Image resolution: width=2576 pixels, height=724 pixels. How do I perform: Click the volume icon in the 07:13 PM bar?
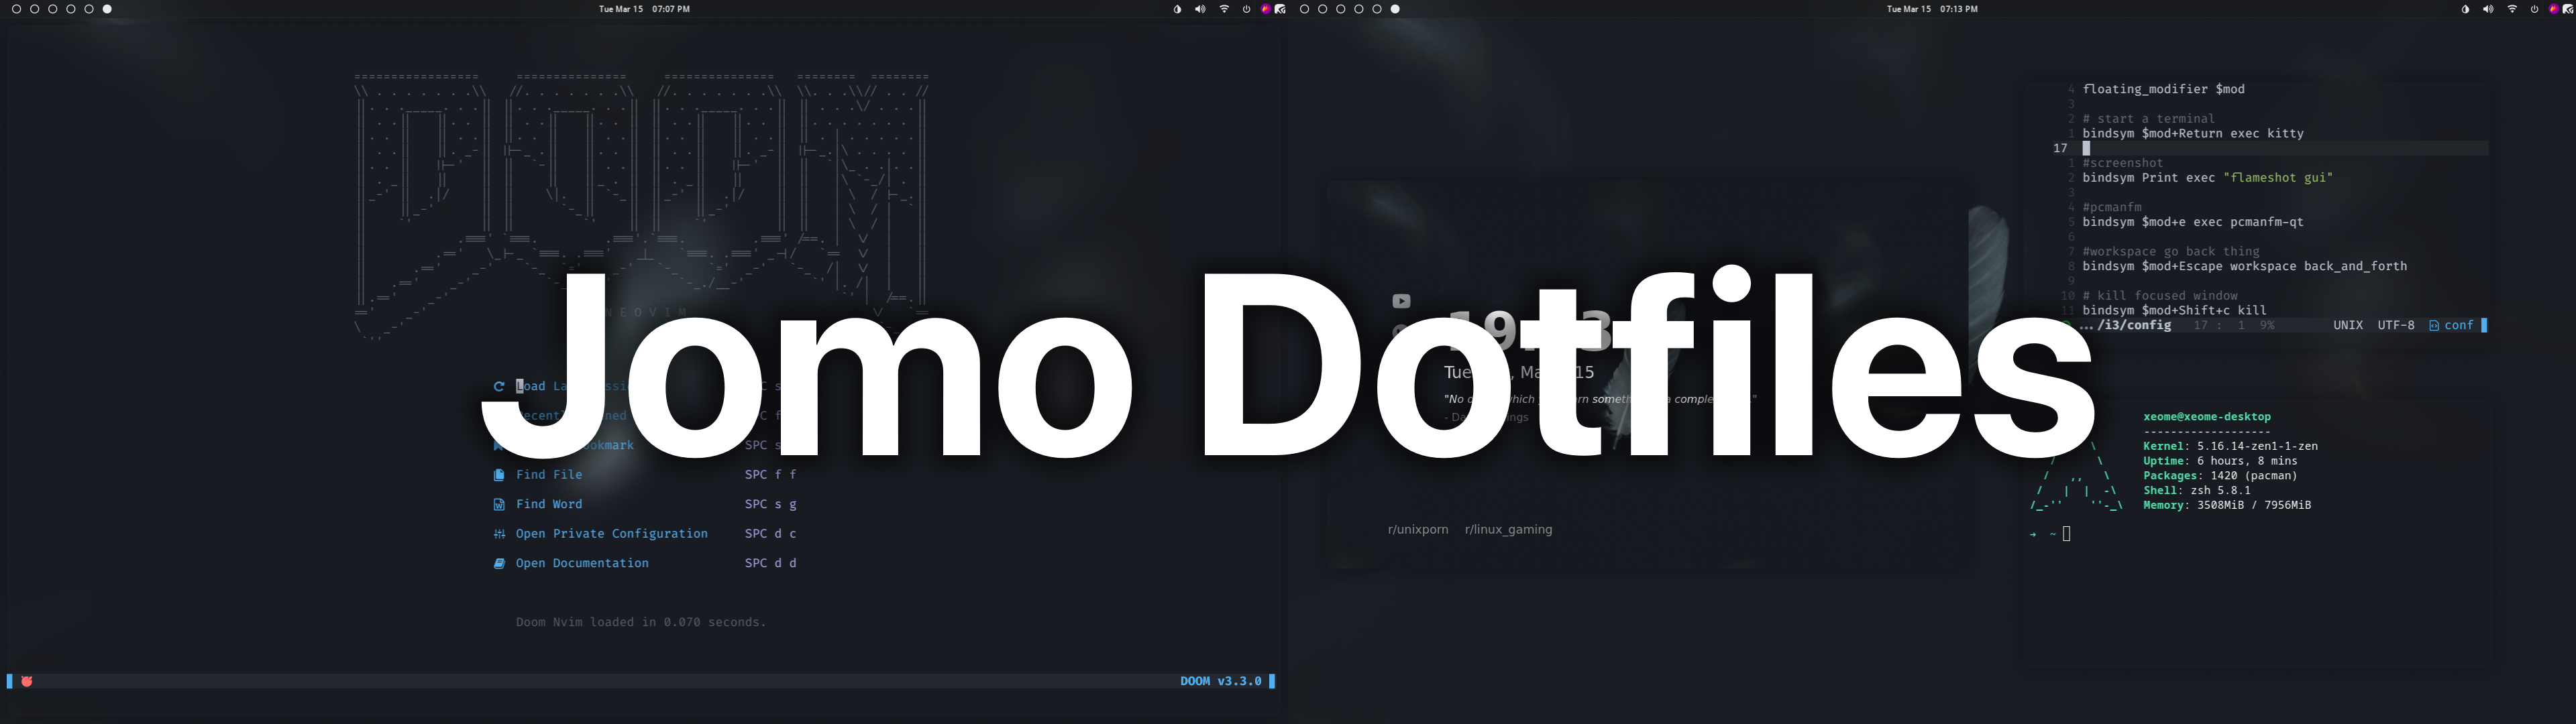tap(2488, 9)
